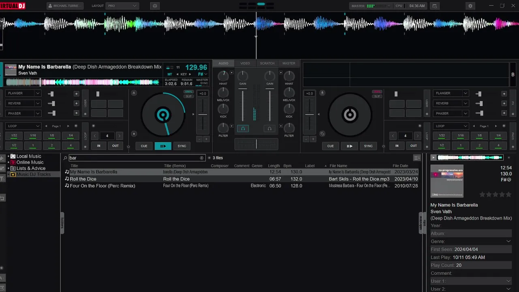
Task: Select Online Music in the folder tree
Action: click(x=30, y=162)
